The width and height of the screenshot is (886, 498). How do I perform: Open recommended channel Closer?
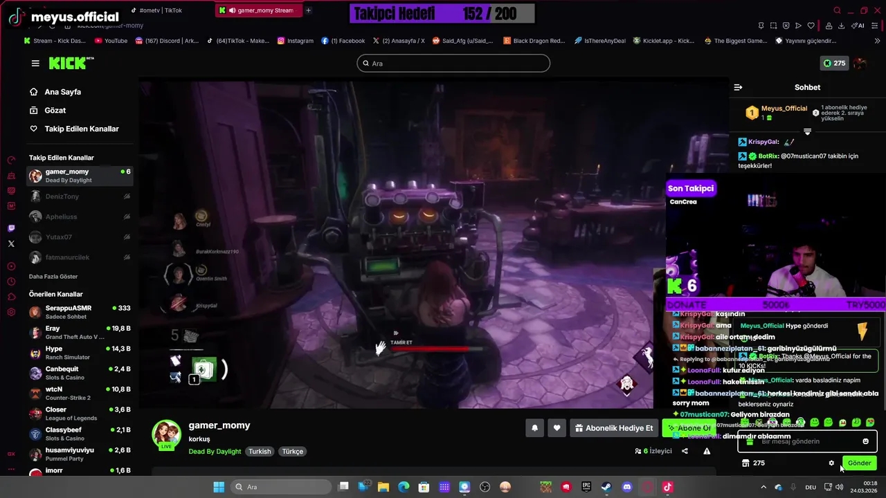[80, 414]
